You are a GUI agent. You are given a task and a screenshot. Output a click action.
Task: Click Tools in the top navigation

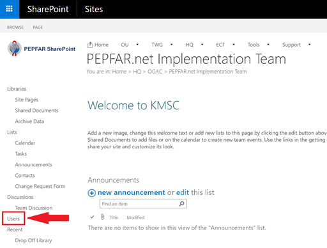coord(254,45)
